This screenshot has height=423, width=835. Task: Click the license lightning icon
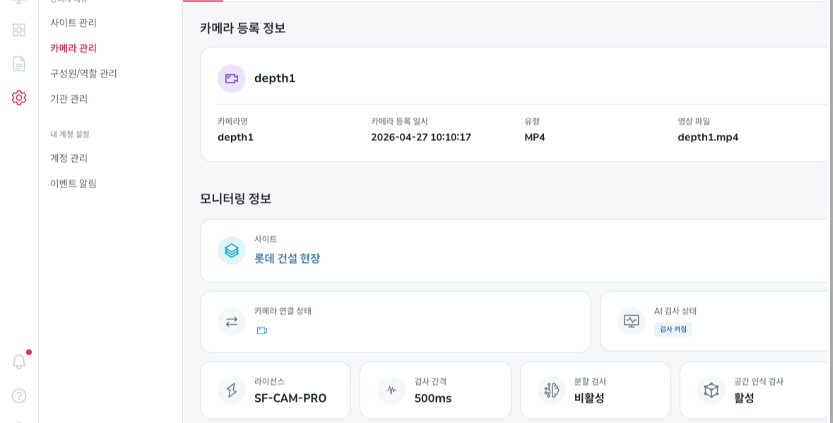tap(232, 391)
